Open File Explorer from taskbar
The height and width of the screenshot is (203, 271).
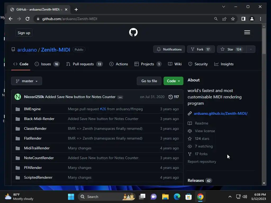click(x=165, y=197)
